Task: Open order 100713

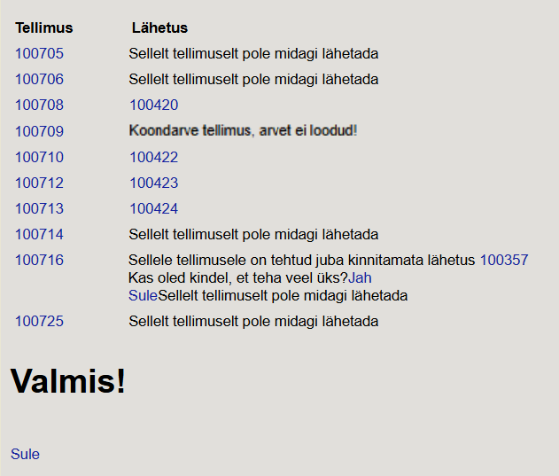Action: click(x=39, y=209)
